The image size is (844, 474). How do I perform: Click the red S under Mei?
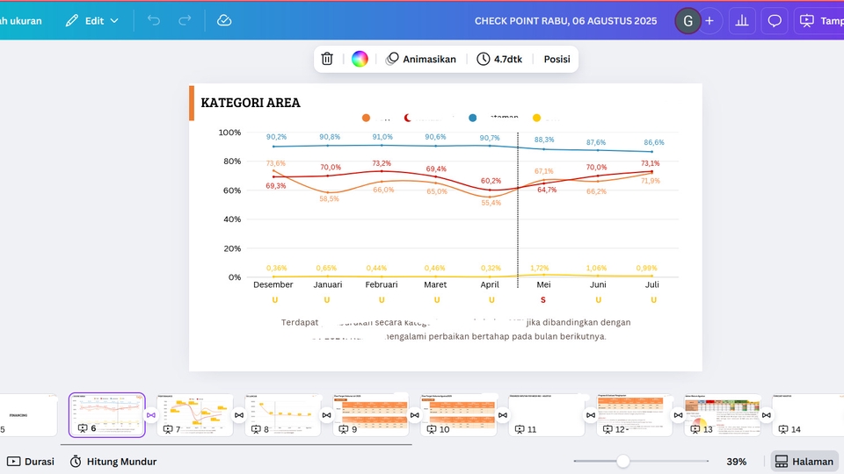[543, 300]
